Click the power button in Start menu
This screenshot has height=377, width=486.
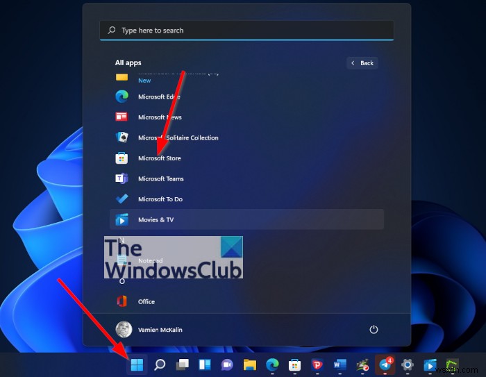[x=374, y=330]
